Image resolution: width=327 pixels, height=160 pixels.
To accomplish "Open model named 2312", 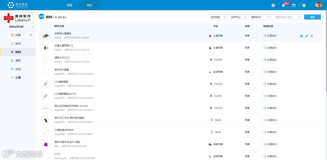I will pos(57,154).
